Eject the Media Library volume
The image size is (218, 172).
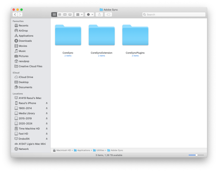pyautogui.click(x=47, y=113)
